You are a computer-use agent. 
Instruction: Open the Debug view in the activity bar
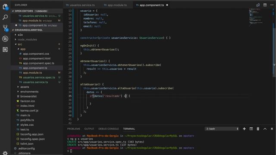pyautogui.click(x=5, y=39)
